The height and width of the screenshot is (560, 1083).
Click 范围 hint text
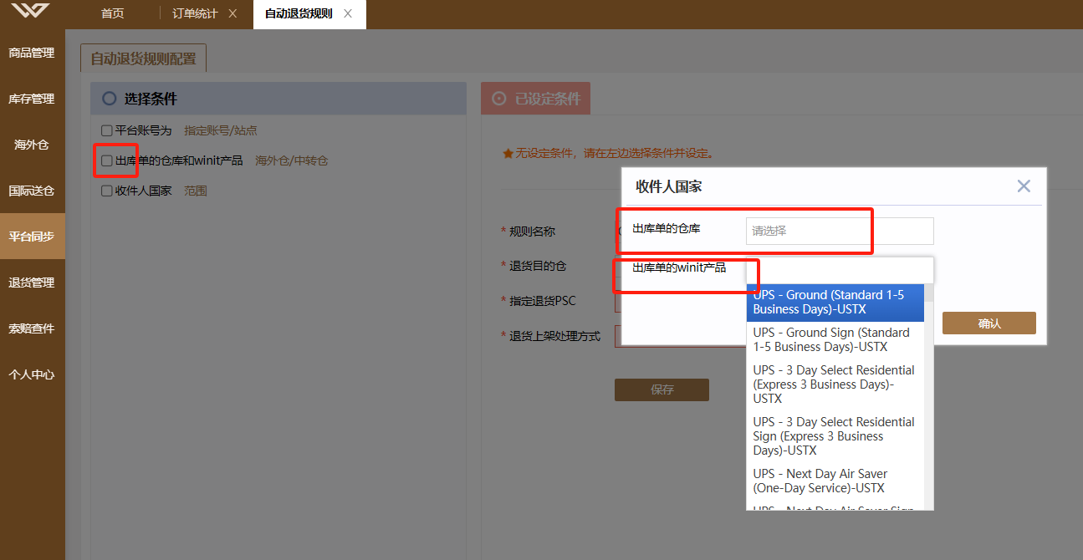point(196,191)
